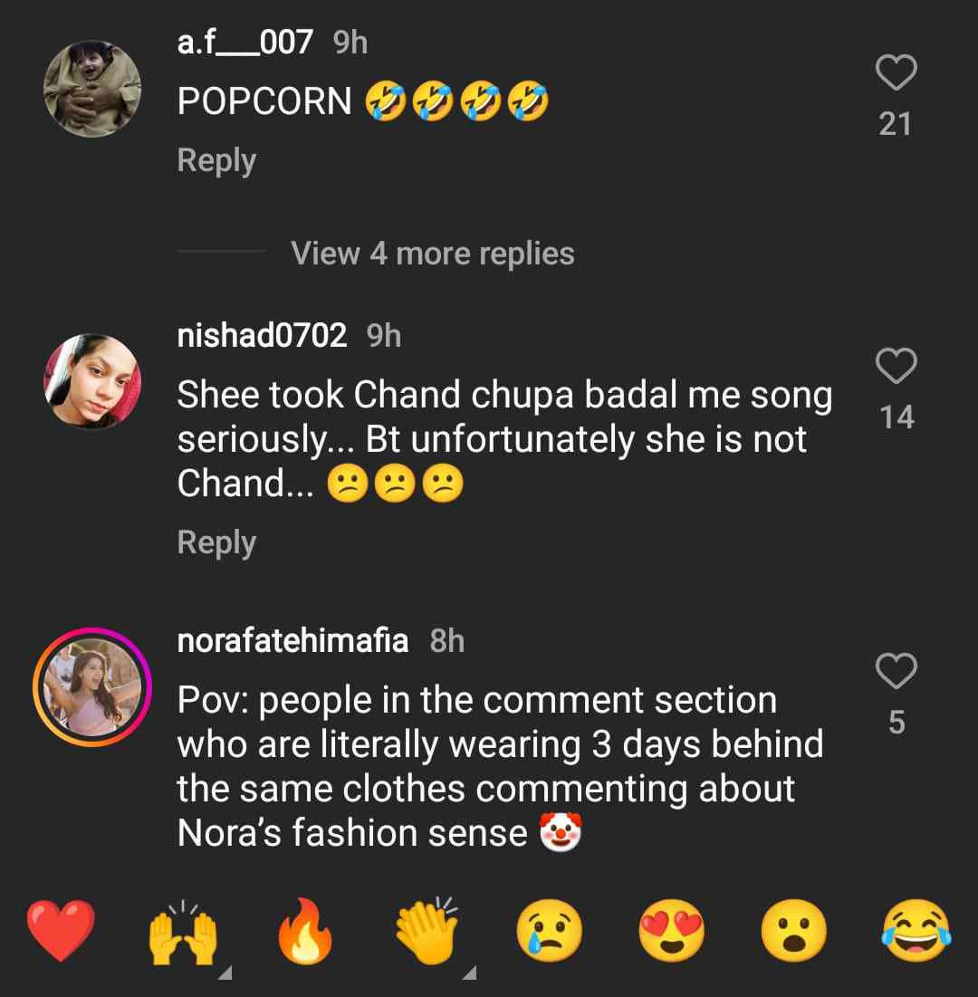Open the nishad0702 username link
The height and width of the screenshot is (997, 978).
tap(262, 336)
